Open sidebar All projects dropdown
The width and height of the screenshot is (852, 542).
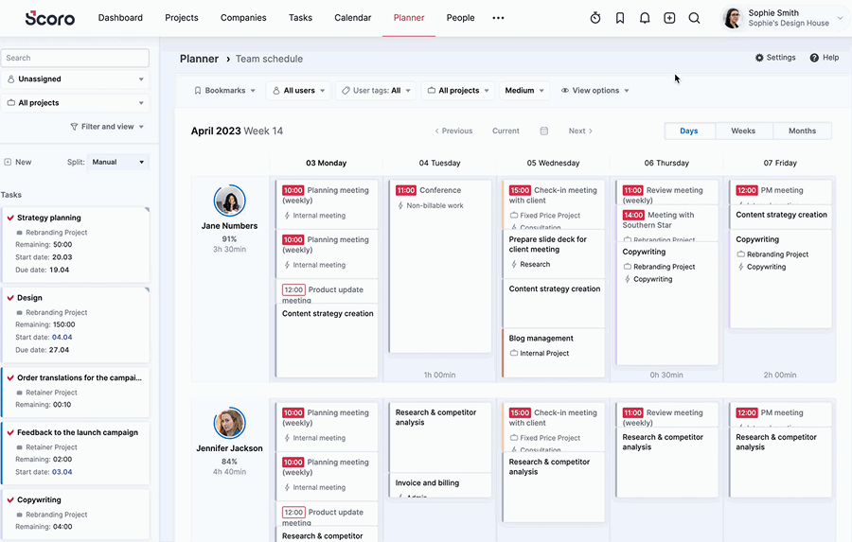75,103
